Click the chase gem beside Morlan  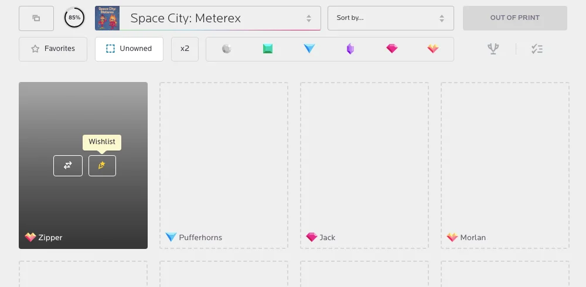[x=452, y=237]
